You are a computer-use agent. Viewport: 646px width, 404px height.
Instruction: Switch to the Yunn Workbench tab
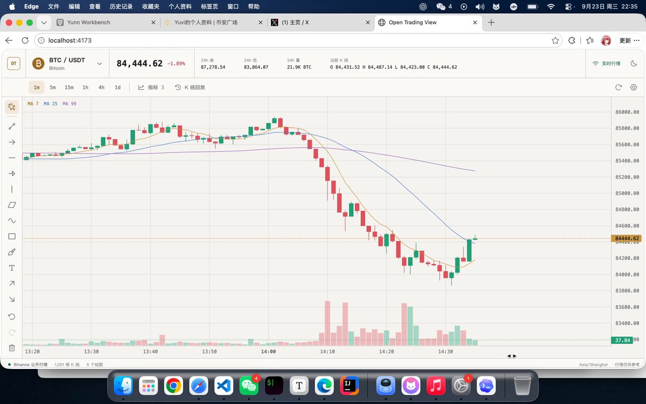[106, 23]
